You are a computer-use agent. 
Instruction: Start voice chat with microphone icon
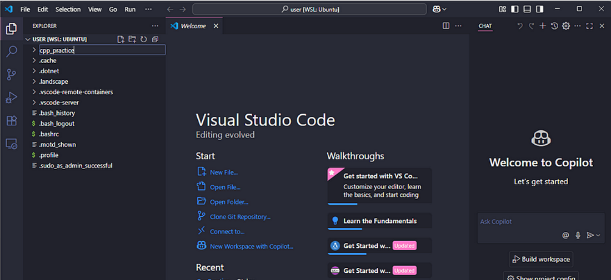point(578,235)
